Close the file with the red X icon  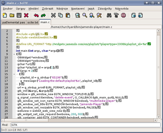(26, 15)
